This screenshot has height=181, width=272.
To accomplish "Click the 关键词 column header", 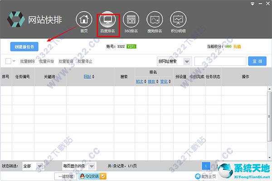I will click(49, 76).
